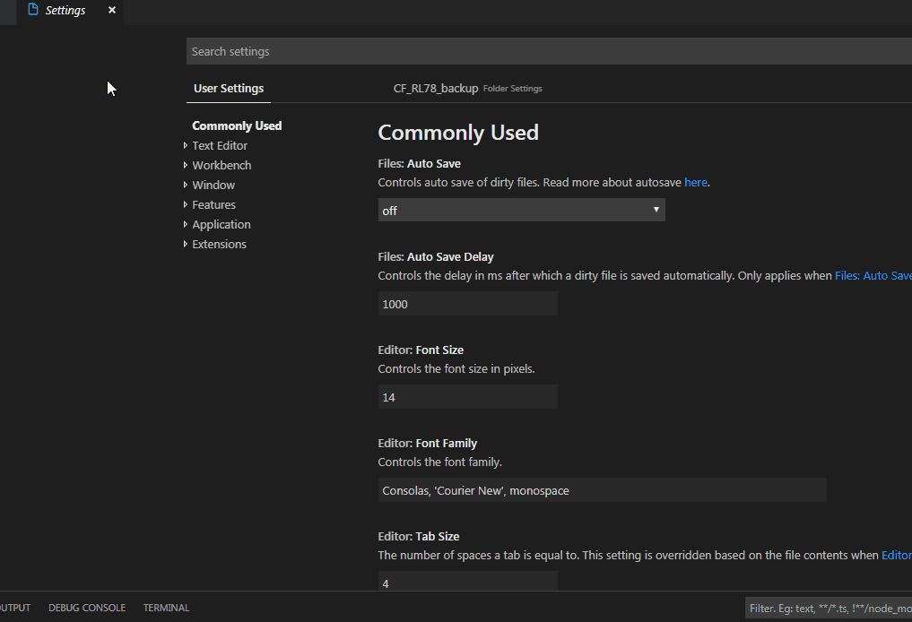Open the OUTPUT panel tab

point(15,608)
